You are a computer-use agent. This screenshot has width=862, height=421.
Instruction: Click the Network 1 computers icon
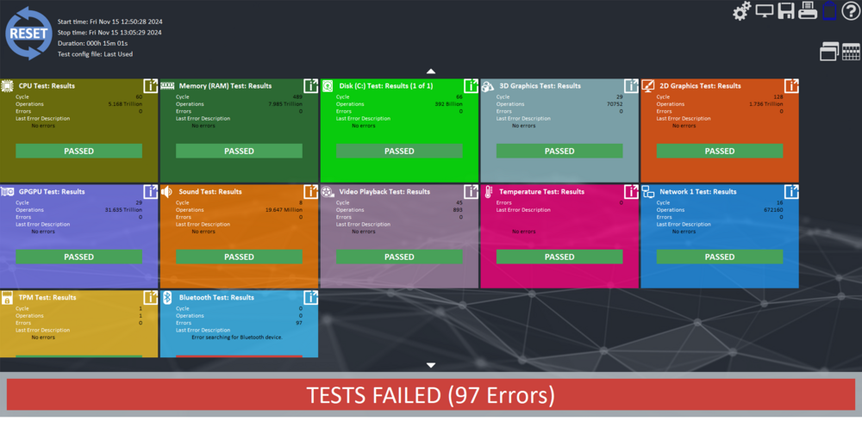648,192
